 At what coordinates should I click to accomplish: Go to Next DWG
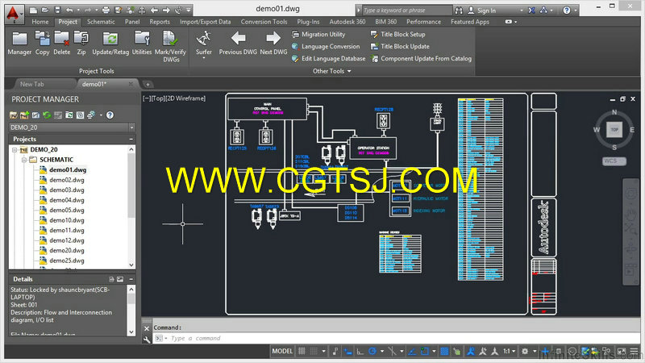pyautogui.click(x=273, y=43)
